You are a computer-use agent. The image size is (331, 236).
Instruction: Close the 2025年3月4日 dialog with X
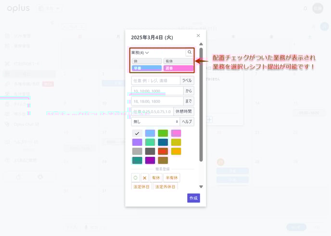[198, 35]
